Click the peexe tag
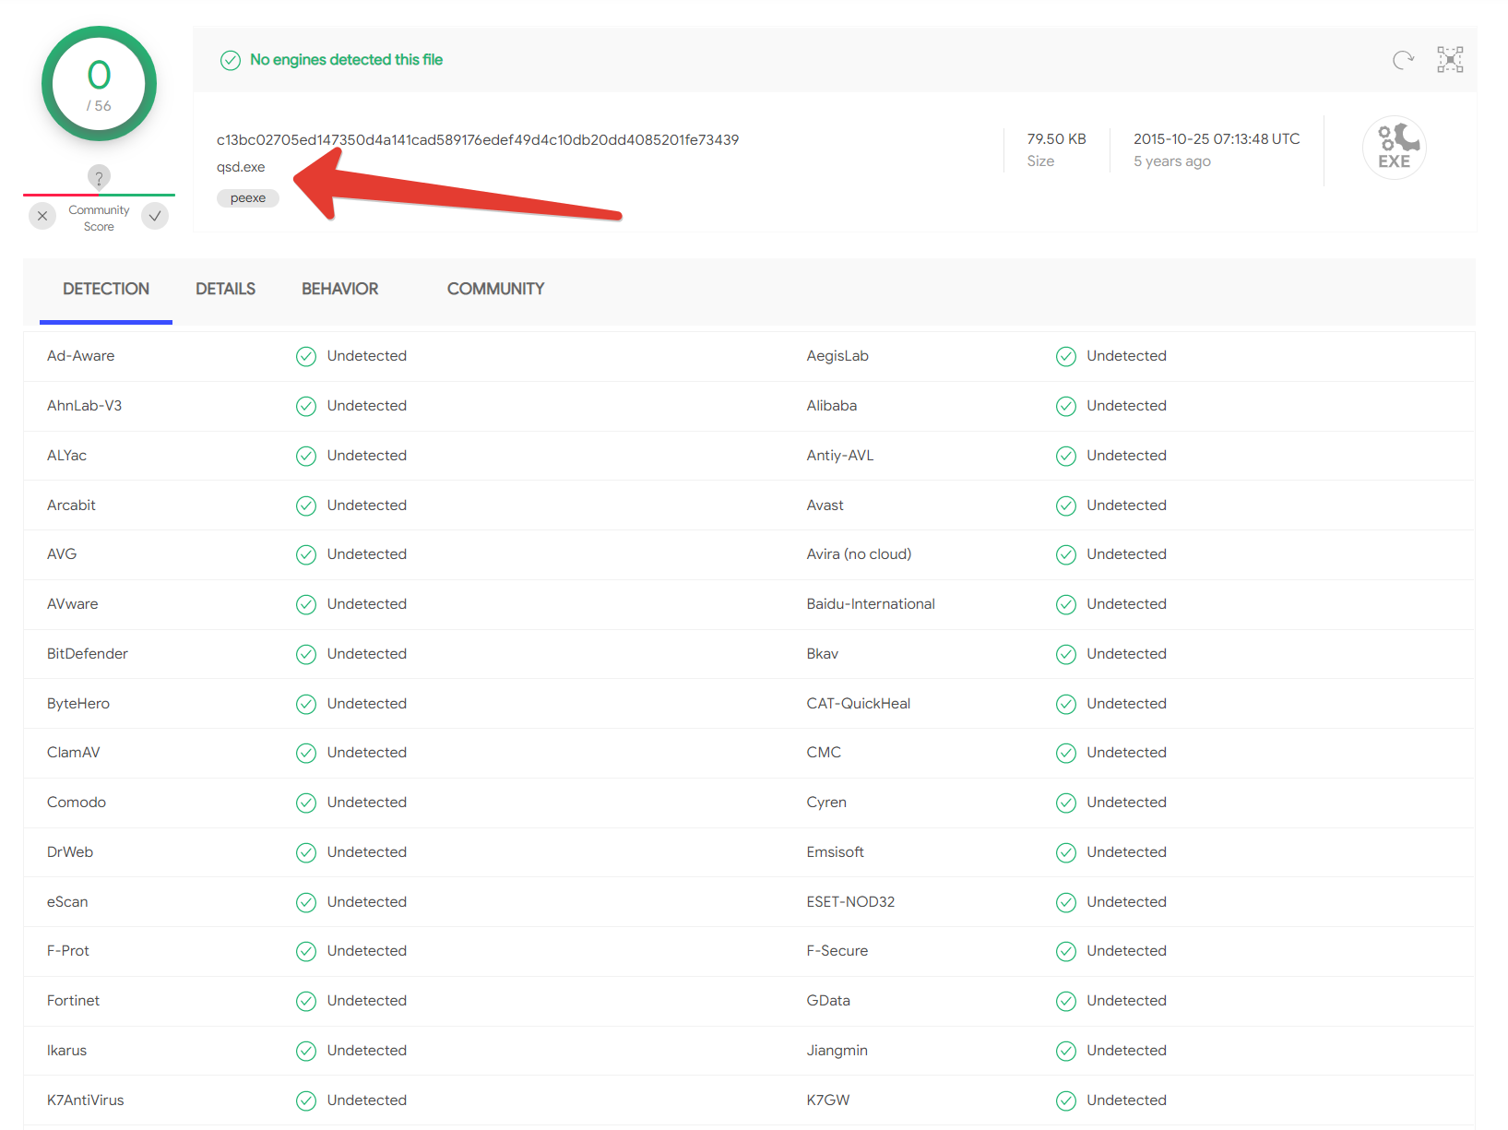 pyautogui.click(x=248, y=197)
